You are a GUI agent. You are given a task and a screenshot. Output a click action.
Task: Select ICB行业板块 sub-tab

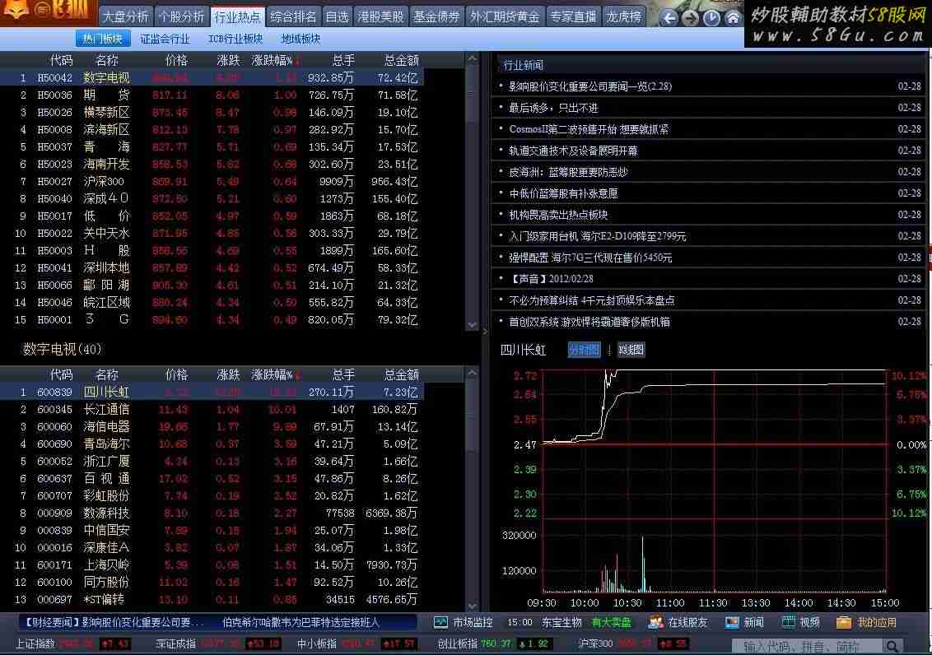click(235, 39)
